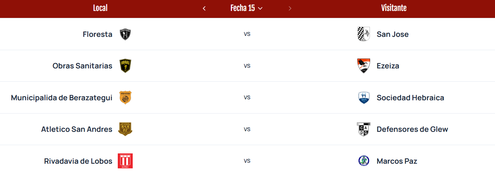Open the Municipalida de Berazategui crest
495x175 pixels.
click(125, 98)
